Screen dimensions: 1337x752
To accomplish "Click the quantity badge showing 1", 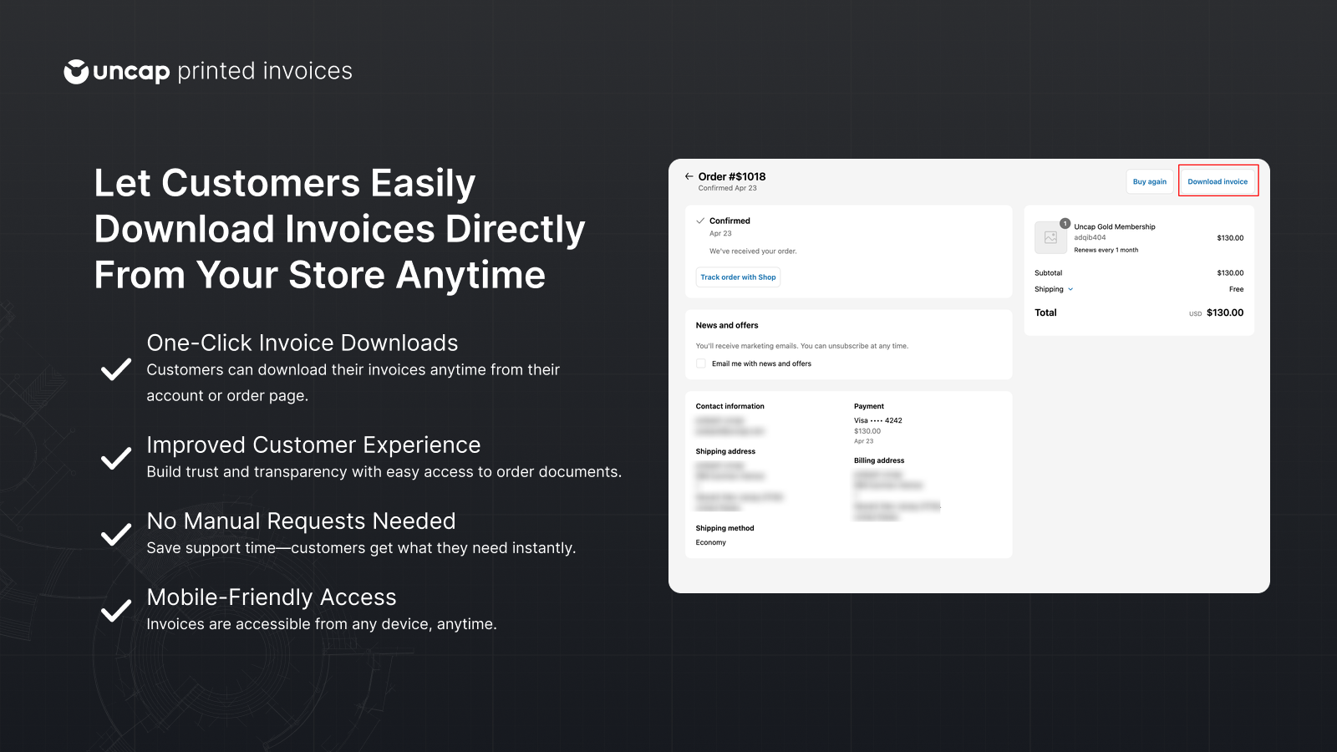I will (1065, 223).
